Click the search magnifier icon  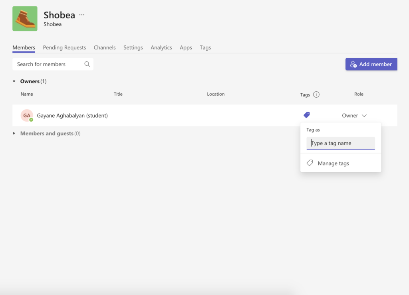87,64
